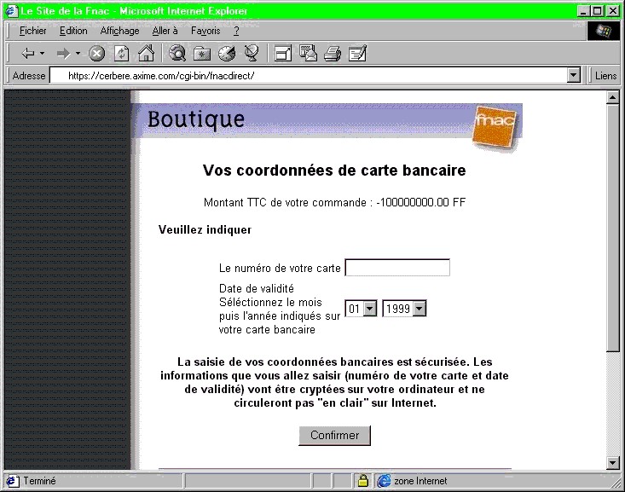Image resolution: width=625 pixels, height=492 pixels.
Task: Click the scrollbar down arrow
Action: 613,462
